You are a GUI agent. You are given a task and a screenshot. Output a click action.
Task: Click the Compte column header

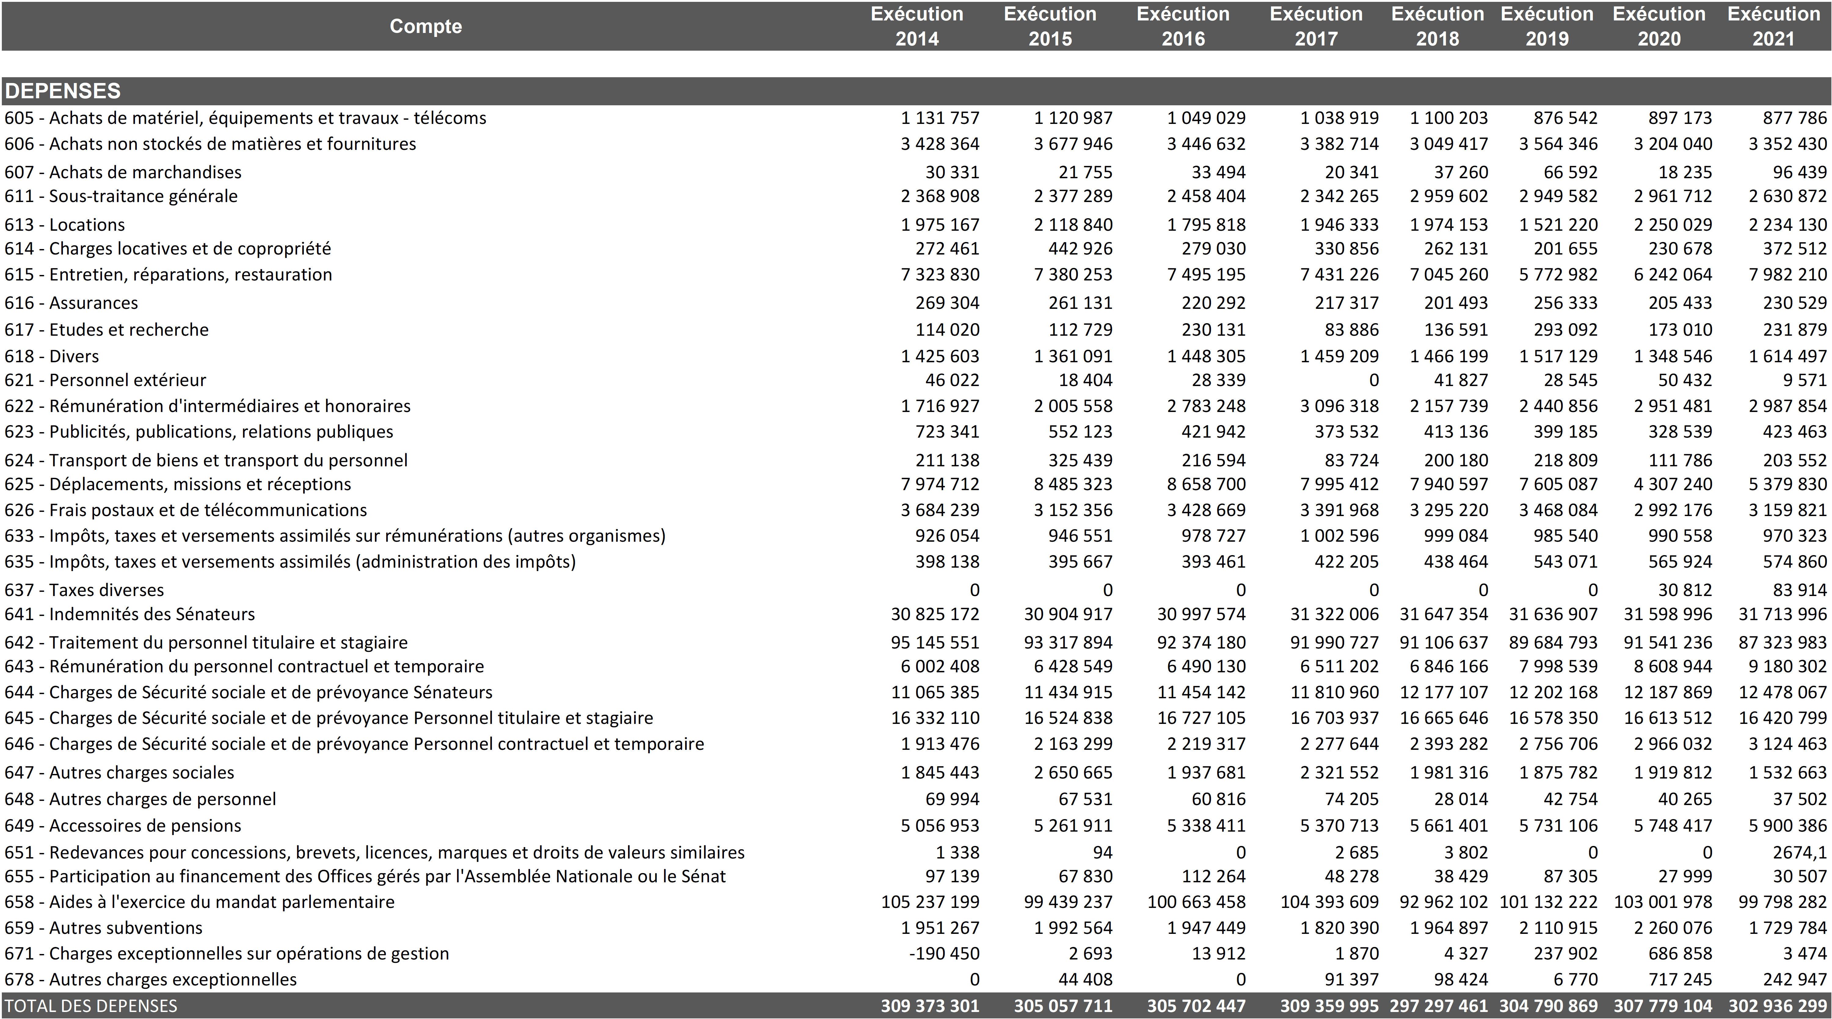click(x=425, y=26)
